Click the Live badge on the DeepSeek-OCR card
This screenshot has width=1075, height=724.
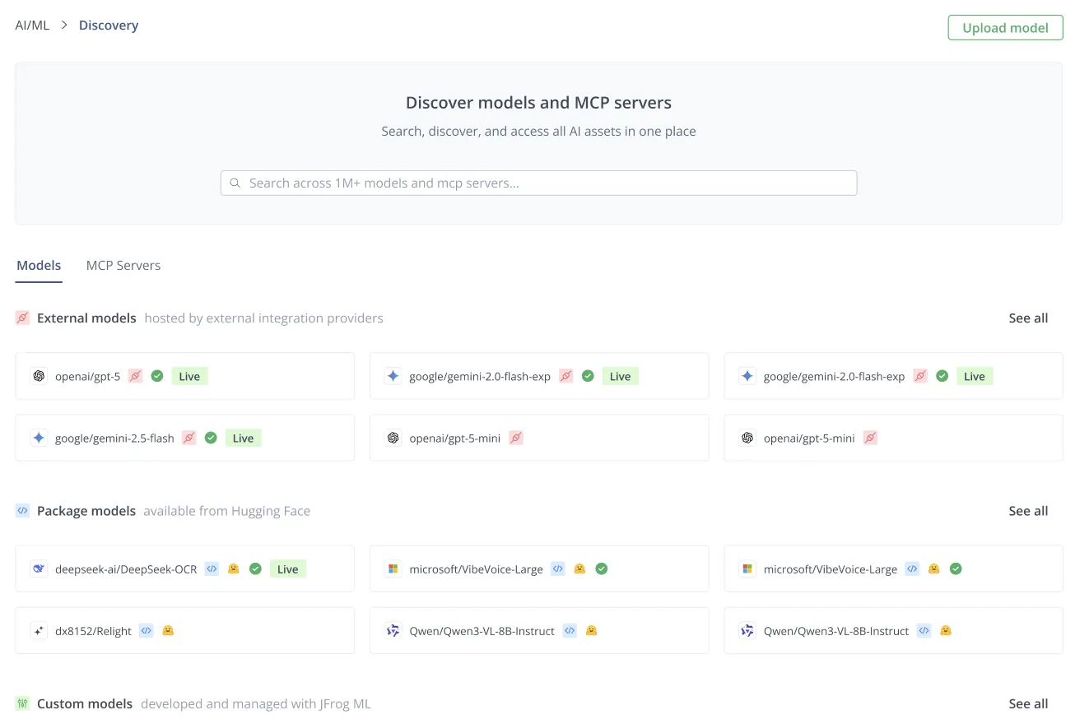(287, 569)
